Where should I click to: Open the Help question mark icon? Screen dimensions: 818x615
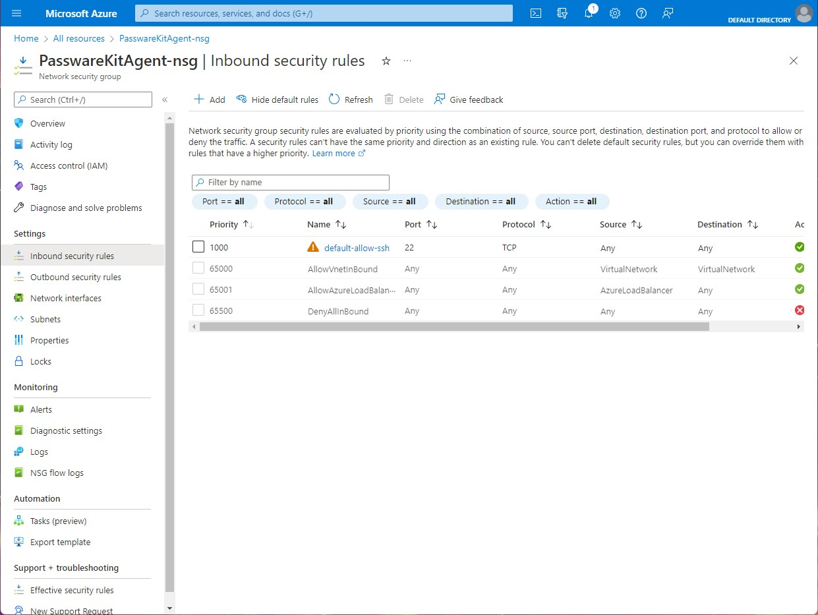[x=641, y=13]
